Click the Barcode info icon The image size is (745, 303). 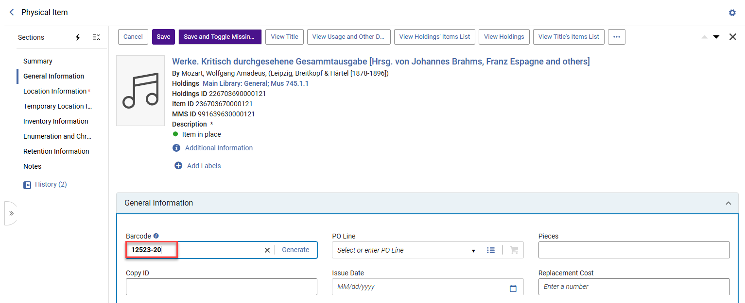156,236
